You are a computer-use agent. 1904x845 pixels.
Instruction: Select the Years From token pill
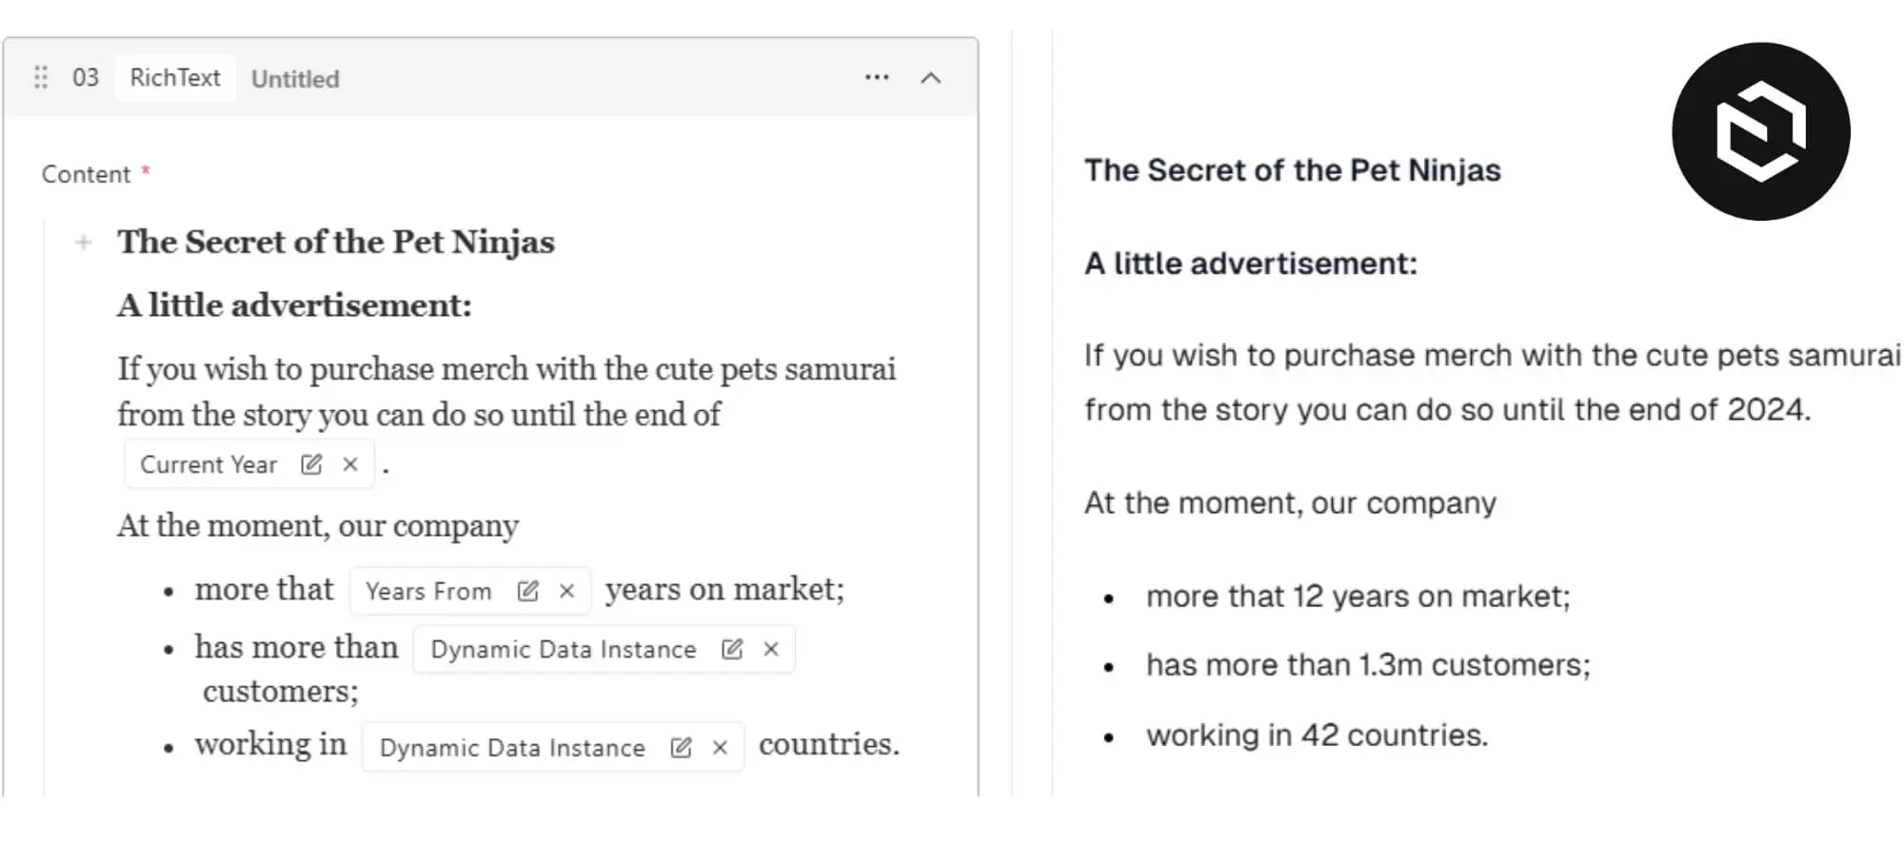pos(428,591)
